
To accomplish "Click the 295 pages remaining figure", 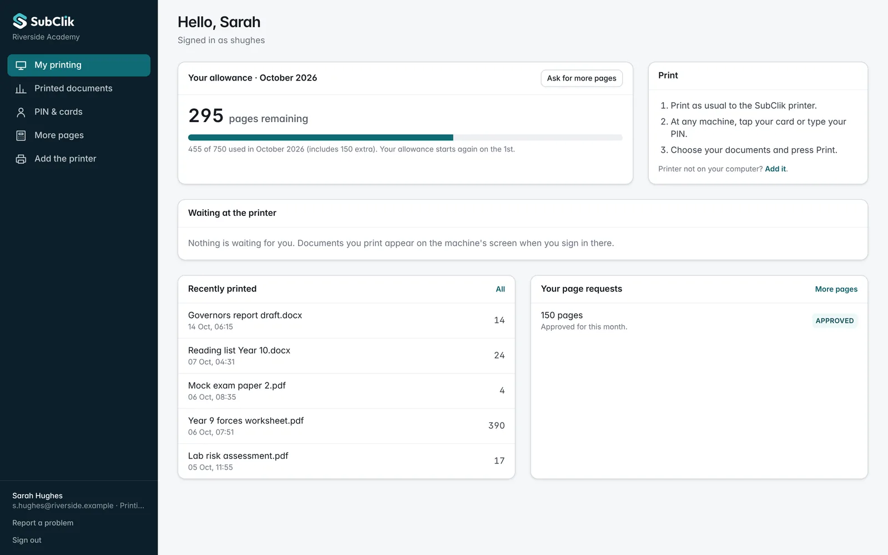I will point(206,116).
